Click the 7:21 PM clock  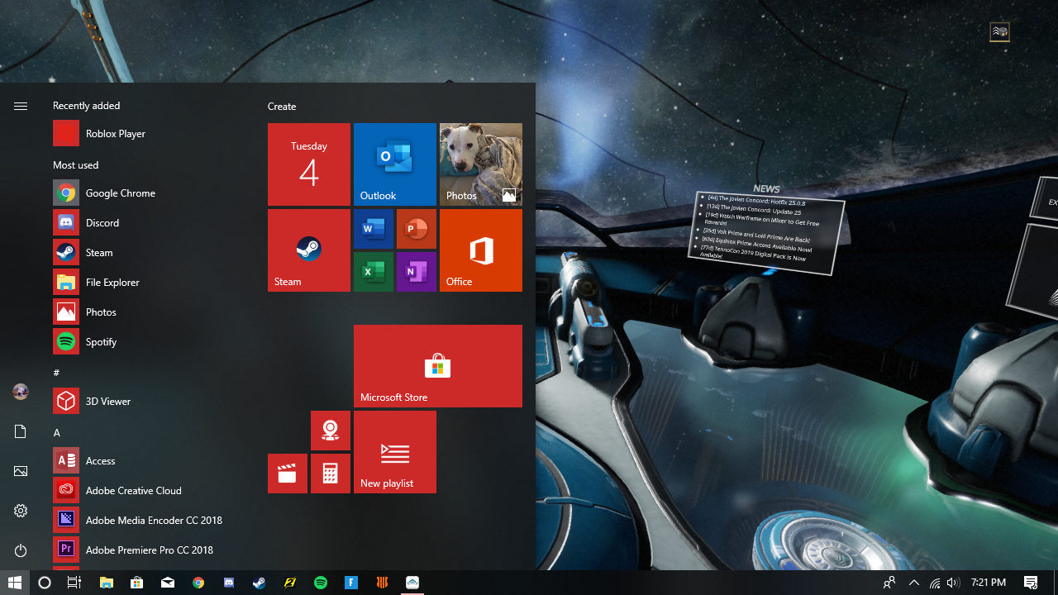pos(989,583)
